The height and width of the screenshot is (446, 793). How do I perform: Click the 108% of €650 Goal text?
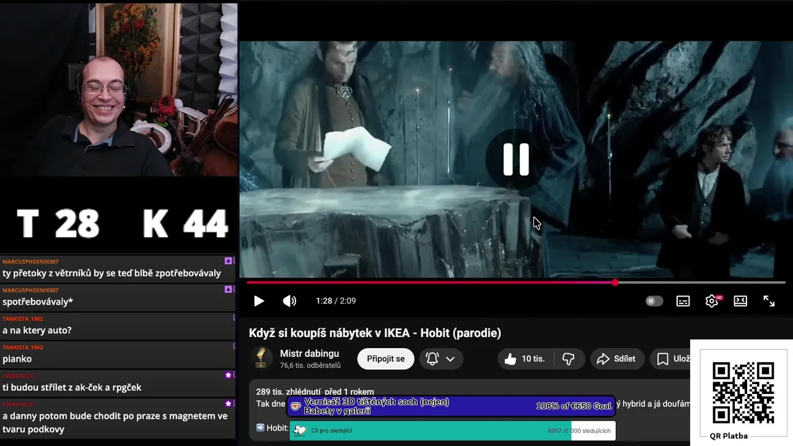point(574,406)
